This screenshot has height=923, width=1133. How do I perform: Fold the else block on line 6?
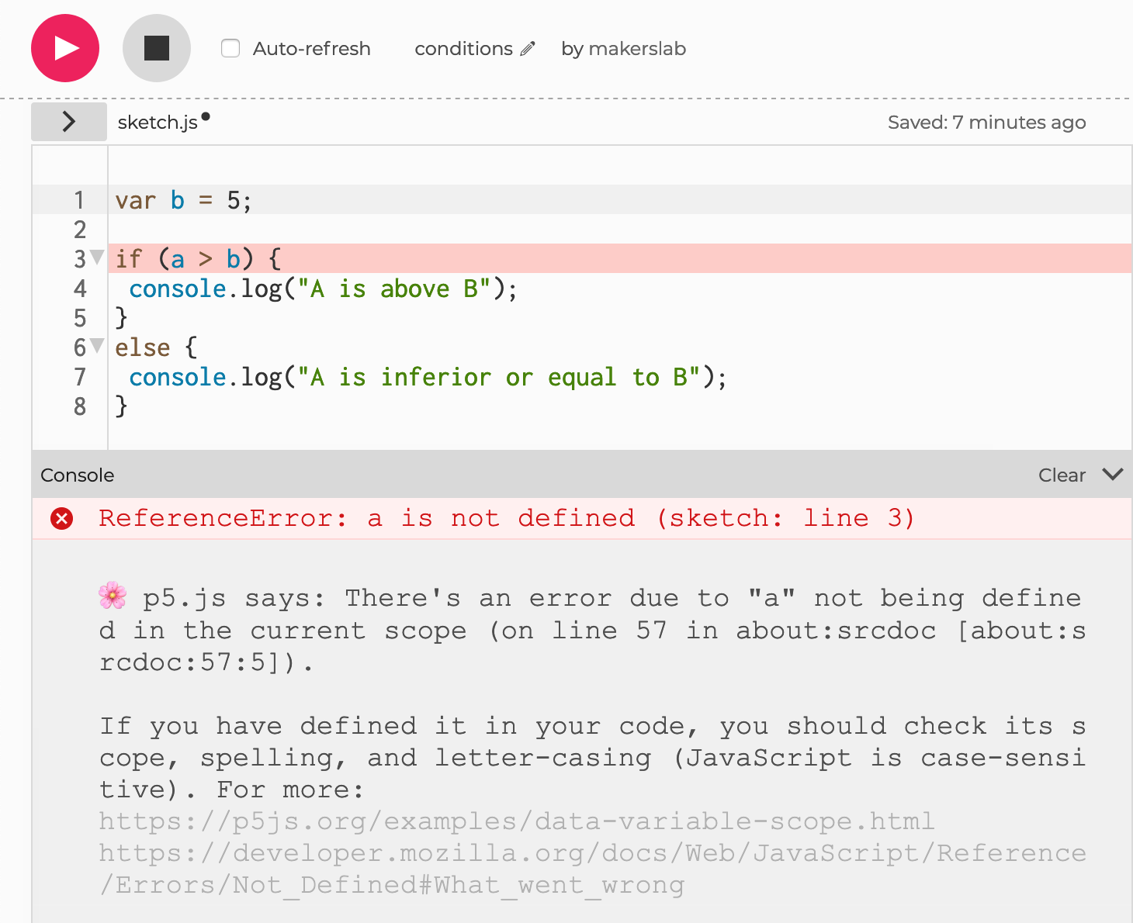(97, 345)
